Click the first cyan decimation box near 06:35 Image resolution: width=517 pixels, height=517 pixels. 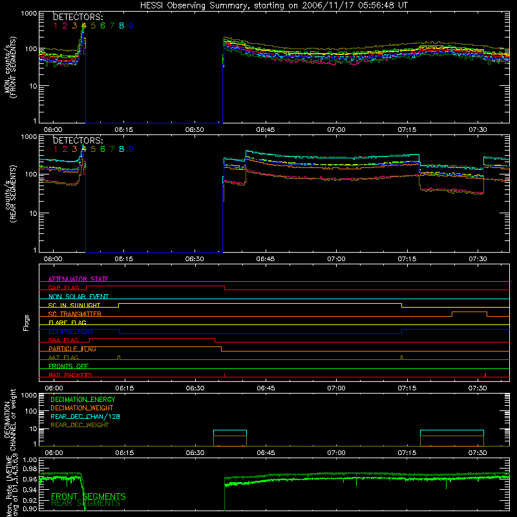tap(230, 433)
